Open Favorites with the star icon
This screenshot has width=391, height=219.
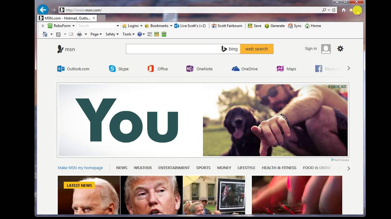(x=351, y=10)
